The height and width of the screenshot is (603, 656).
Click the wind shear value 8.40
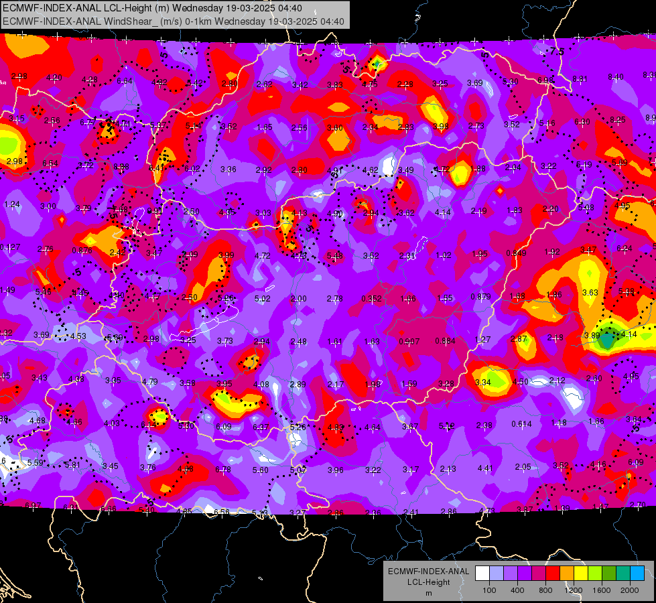615,76
